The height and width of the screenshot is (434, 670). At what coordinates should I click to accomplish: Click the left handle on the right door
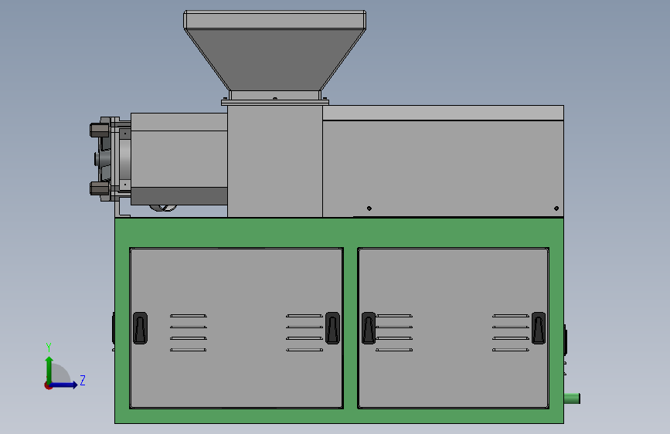369,328
